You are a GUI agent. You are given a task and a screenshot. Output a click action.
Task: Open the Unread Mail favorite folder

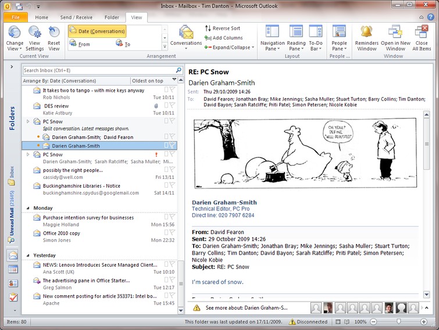[x=12, y=217]
